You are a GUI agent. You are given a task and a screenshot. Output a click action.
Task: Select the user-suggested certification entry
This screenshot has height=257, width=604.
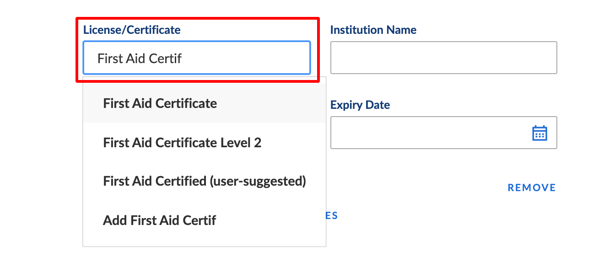[204, 182]
